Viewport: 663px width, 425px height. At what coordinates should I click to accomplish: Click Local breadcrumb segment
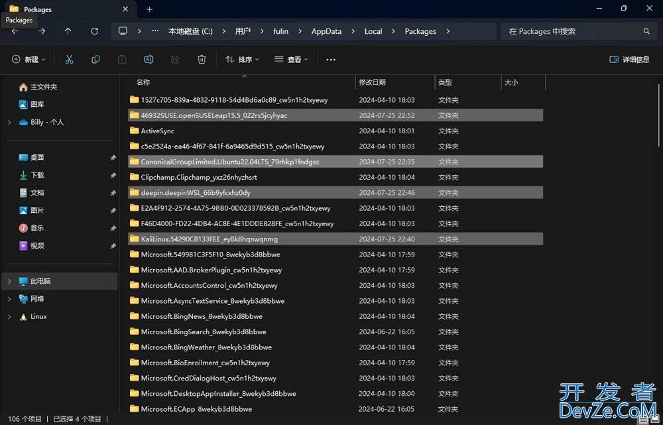tap(373, 31)
